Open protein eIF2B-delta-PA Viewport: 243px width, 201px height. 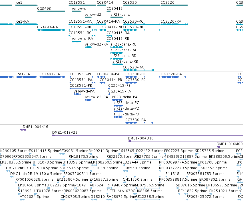click(125, 97)
